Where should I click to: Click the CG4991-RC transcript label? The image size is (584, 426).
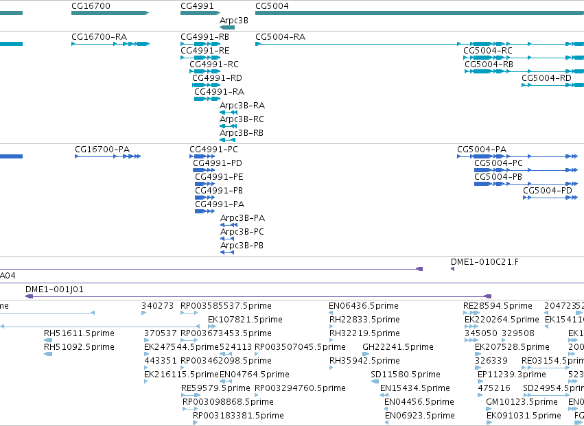(214, 64)
